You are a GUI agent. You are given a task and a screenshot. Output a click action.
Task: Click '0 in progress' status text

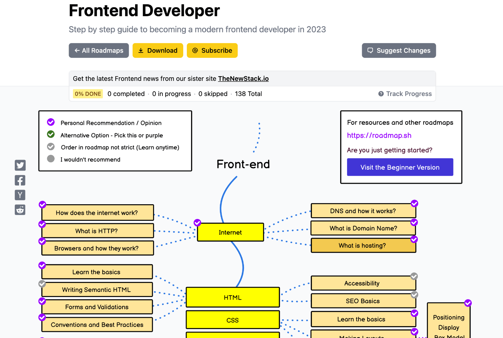pyautogui.click(x=171, y=94)
